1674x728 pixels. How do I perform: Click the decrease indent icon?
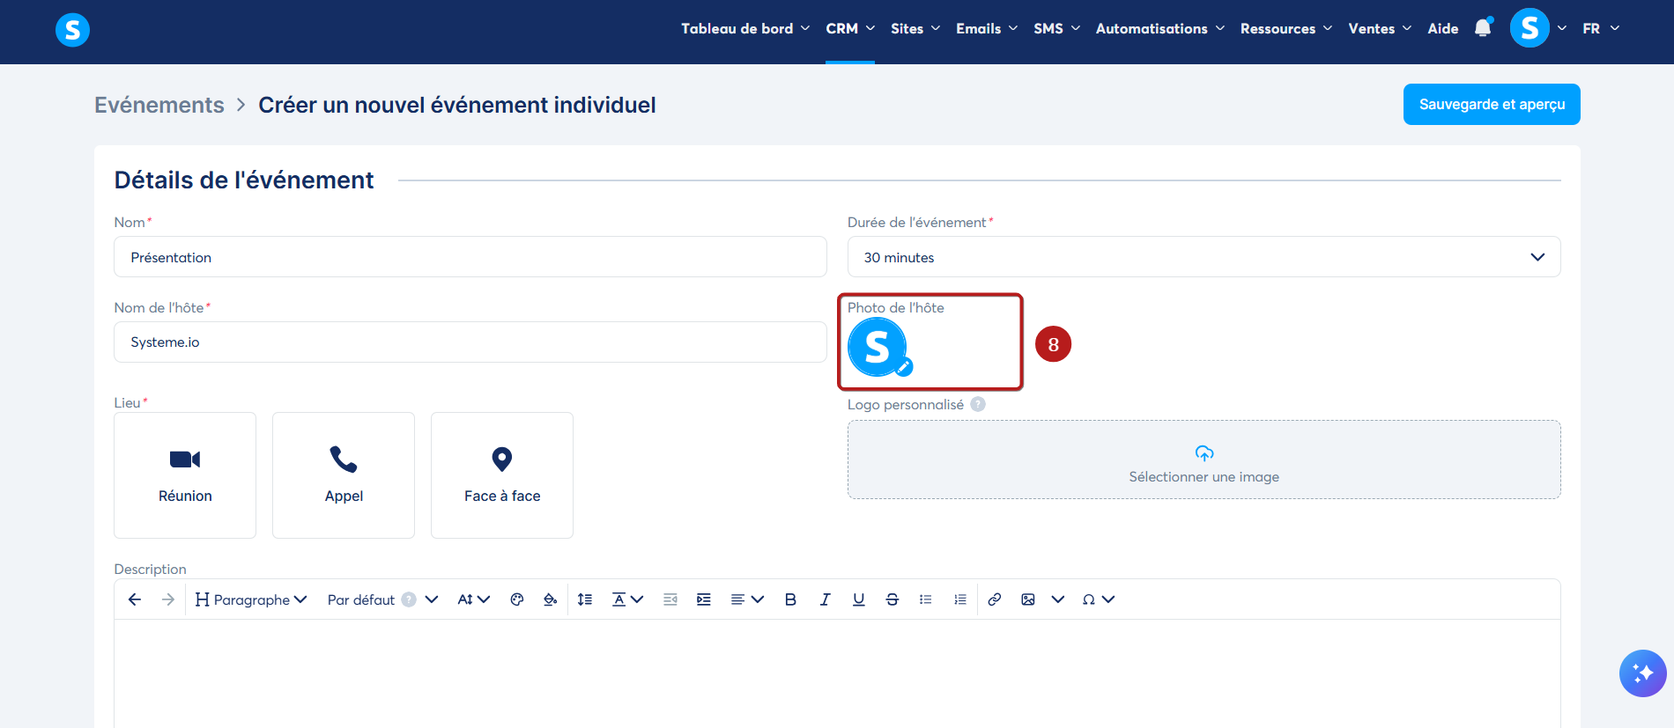[670, 599]
